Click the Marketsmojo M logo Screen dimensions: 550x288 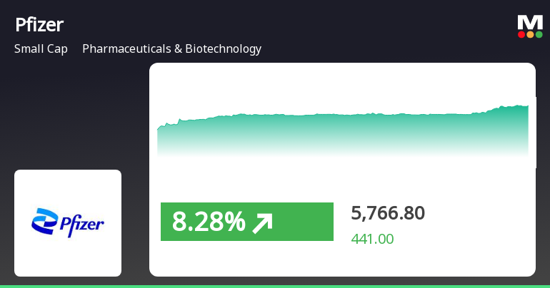click(530, 22)
